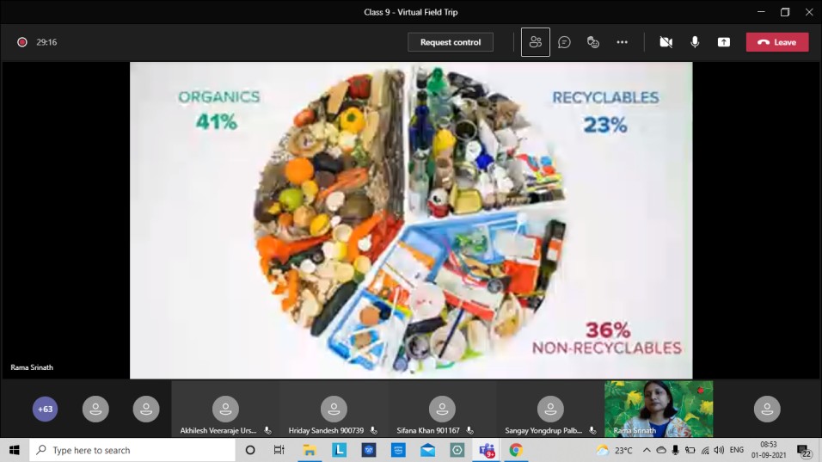Open File Explorer from the taskbar
The width and height of the screenshot is (822, 462).
pyautogui.click(x=310, y=450)
